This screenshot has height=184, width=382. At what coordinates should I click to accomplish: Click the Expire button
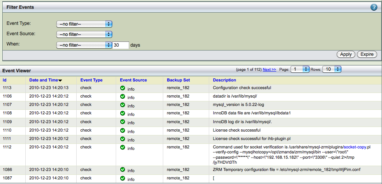point(367,54)
